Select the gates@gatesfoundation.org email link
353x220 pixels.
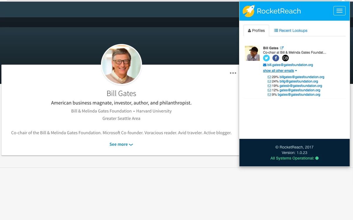(x=300, y=90)
